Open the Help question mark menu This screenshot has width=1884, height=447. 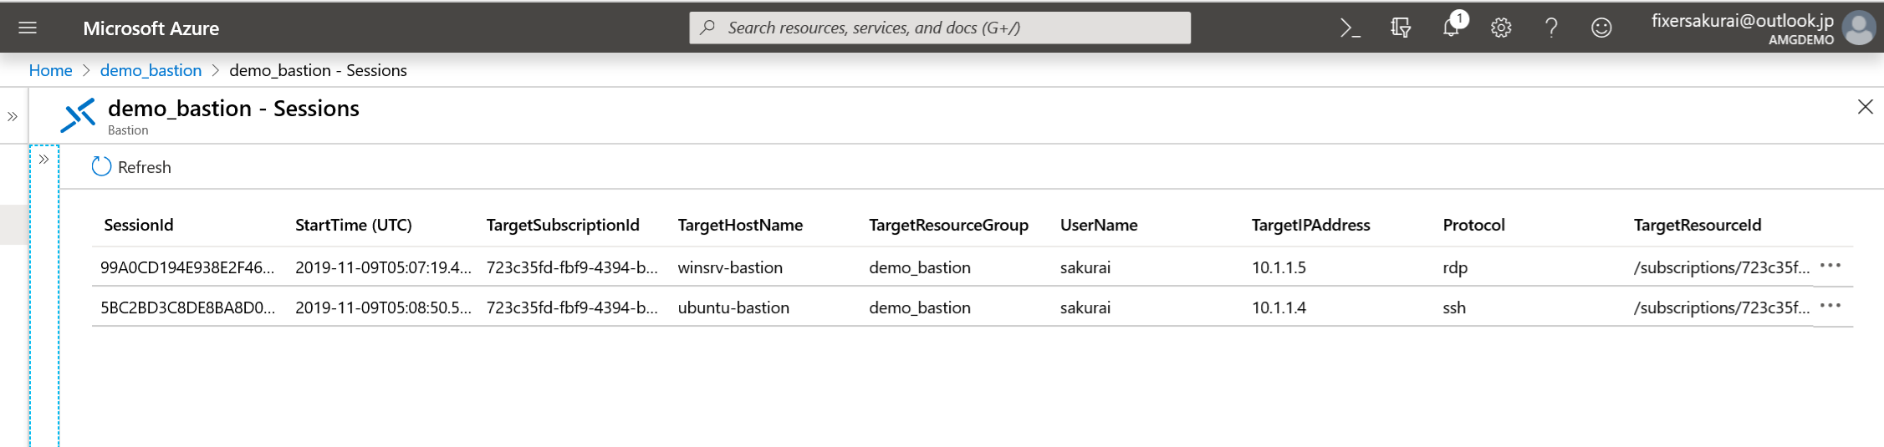coord(1551,28)
